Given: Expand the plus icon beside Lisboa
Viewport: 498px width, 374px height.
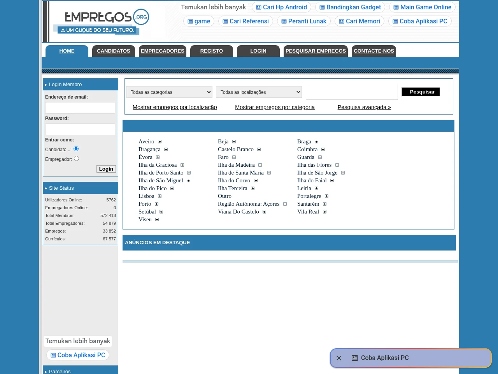Looking at the screenshot, I should (x=160, y=196).
